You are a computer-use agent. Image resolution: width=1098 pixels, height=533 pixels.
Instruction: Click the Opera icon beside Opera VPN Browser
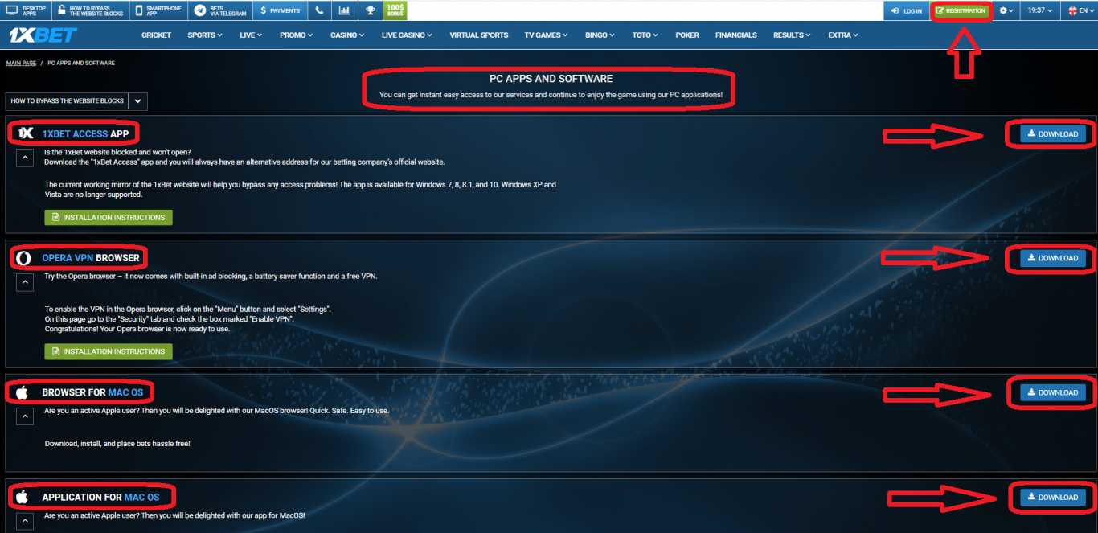[x=24, y=258]
